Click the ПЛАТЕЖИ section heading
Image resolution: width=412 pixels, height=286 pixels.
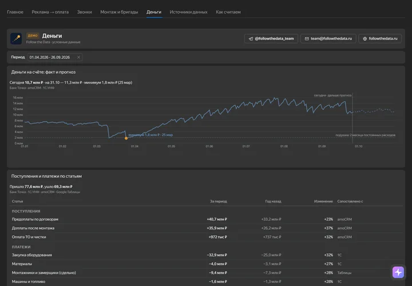pyautogui.click(x=21, y=247)
